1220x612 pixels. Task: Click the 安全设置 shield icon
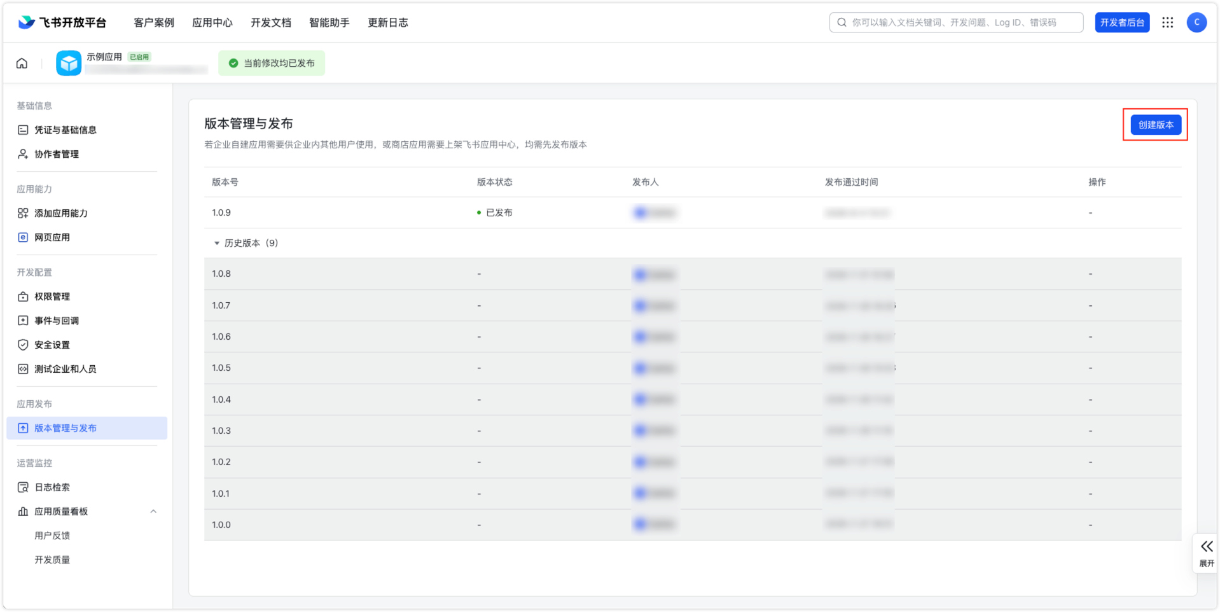coord(23,345)
